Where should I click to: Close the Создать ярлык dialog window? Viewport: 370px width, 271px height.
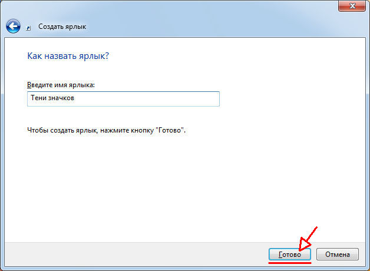tap(352, 6)
